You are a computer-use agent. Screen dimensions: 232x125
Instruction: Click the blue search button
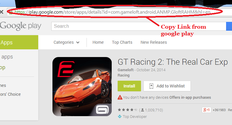tap(229, 26)
